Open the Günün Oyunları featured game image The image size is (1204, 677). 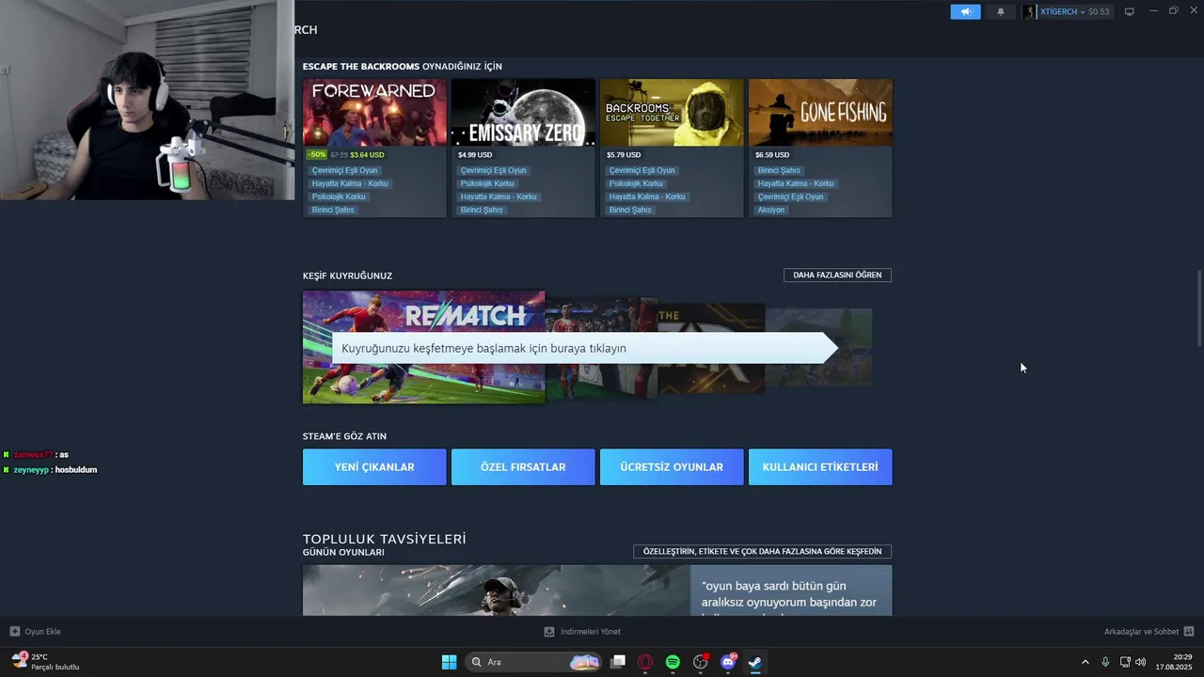point(496,590)
